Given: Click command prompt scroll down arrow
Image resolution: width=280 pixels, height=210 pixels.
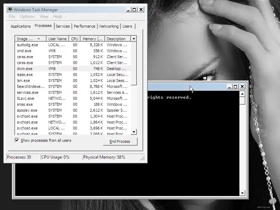Looking at the screenshot, I should coord(242,193).
